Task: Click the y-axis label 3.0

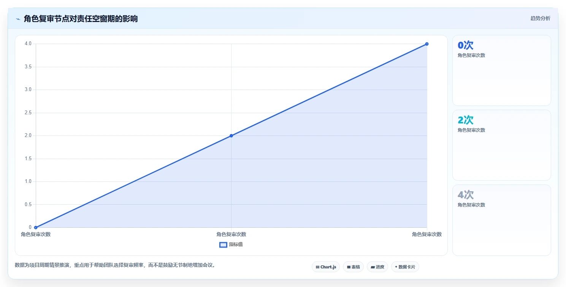Action: click(x=28, y=90)
